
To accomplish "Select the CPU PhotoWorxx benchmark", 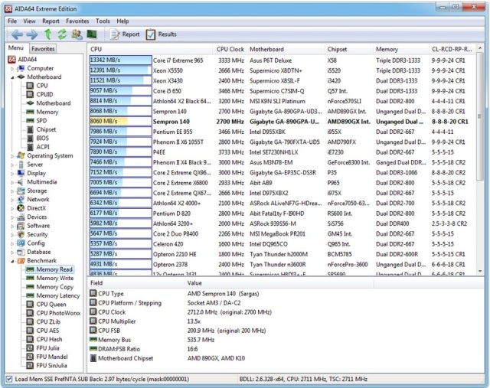I will tap(54, 313).
